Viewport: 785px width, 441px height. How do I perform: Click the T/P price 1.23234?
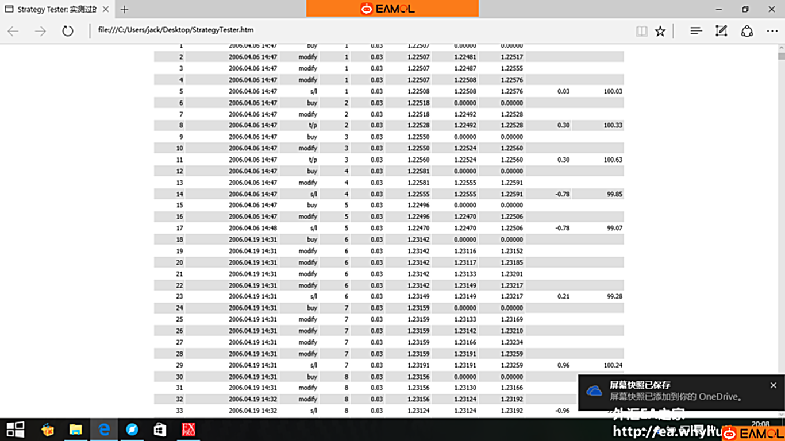coord(512,342)
